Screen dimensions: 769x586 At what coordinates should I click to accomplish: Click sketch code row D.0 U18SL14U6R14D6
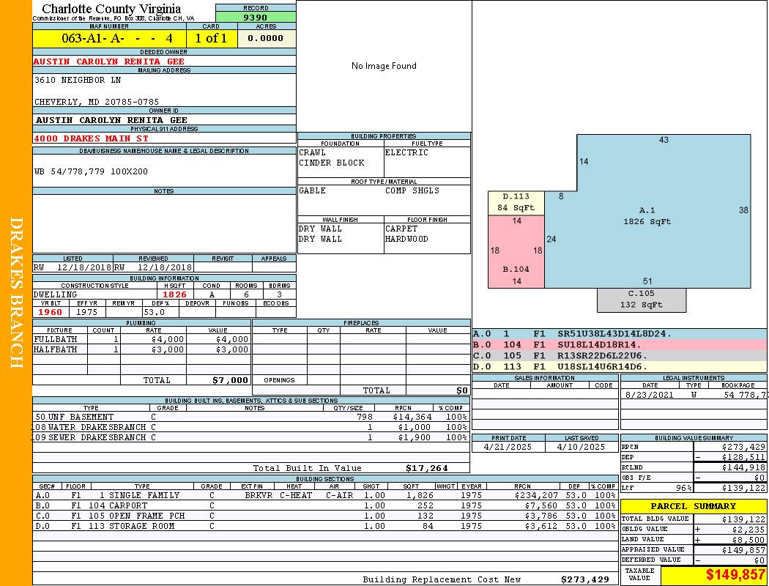620,366
